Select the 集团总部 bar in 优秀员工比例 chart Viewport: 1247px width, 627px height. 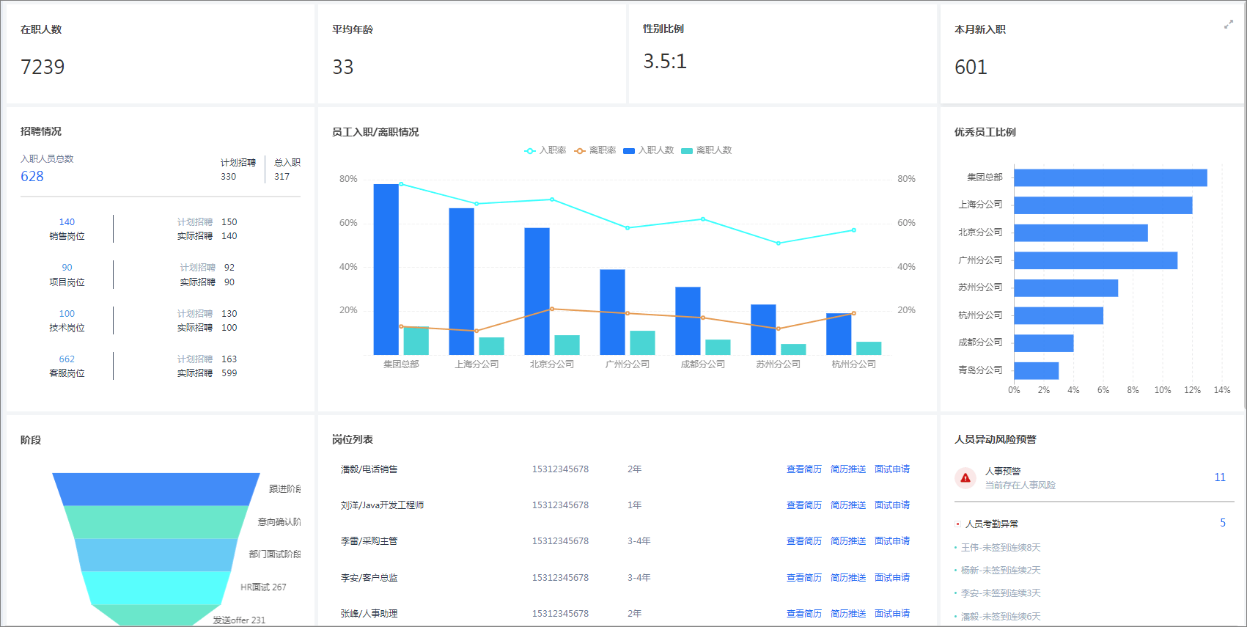point(1110,177)
